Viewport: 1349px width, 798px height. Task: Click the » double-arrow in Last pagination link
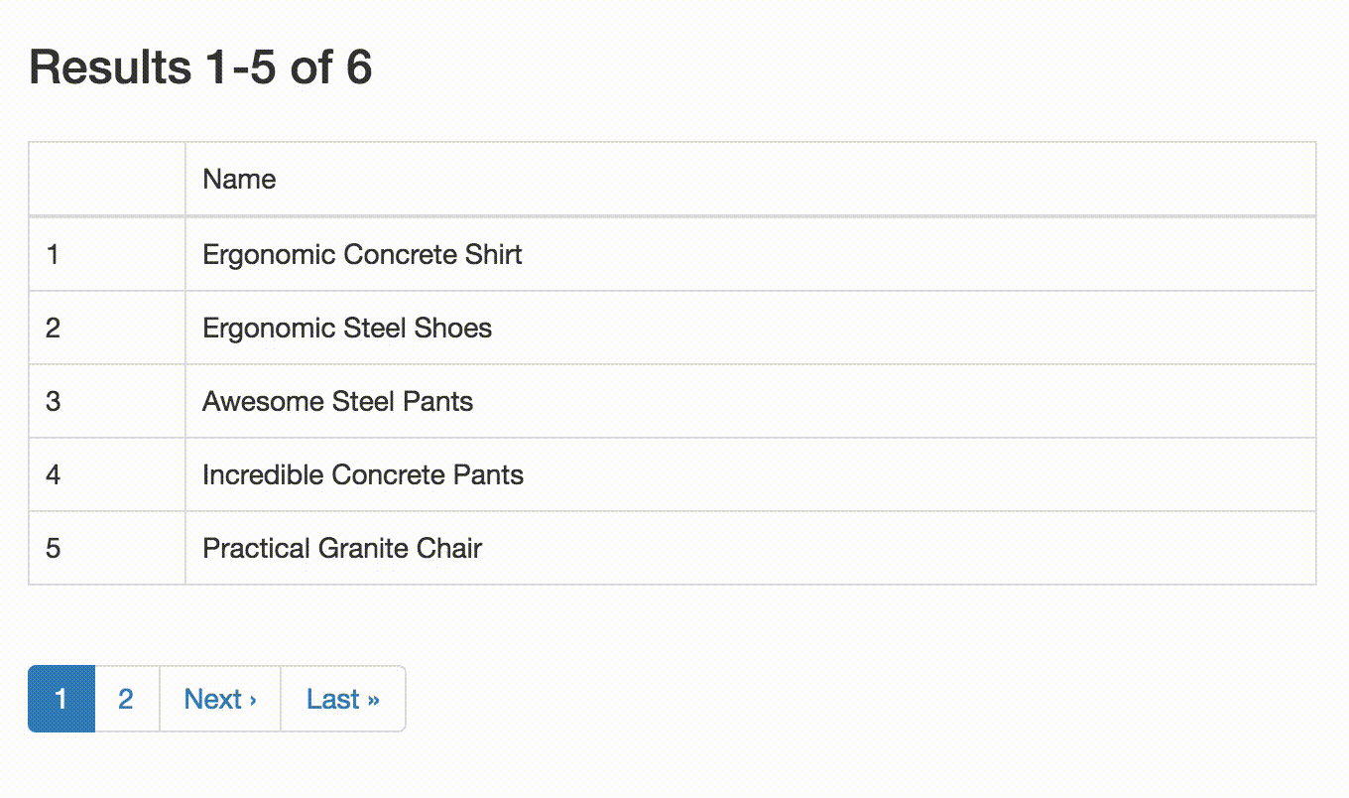(x=373, y=701)
